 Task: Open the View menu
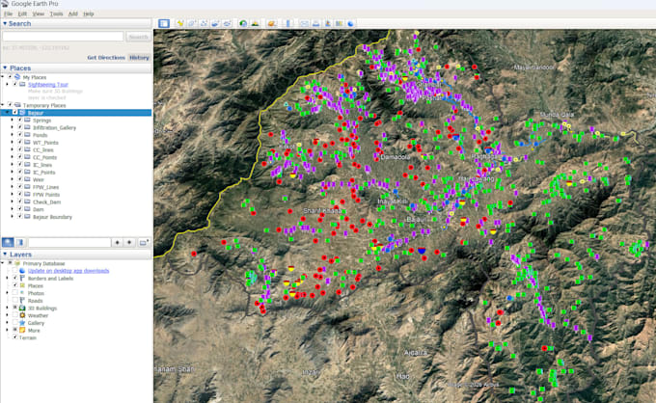click(38, 13)
